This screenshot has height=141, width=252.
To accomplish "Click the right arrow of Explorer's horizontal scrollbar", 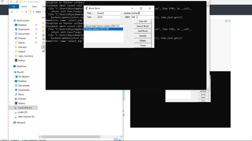I will [121, 137].
